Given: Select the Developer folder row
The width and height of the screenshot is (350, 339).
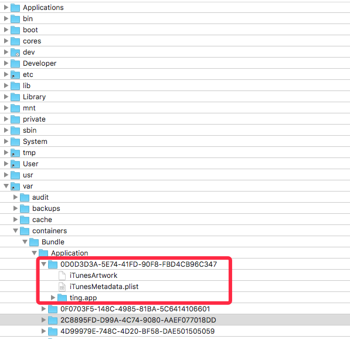Looking at the screenshot, I should coord(175,63).
